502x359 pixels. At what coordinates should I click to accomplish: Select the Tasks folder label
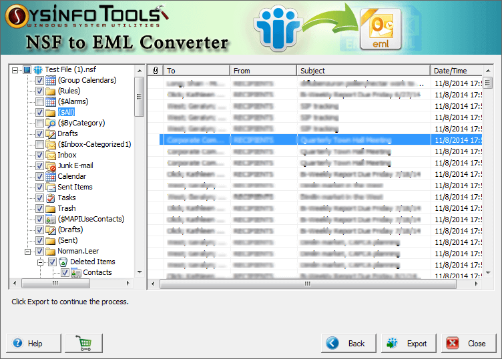tap(67, 198)
